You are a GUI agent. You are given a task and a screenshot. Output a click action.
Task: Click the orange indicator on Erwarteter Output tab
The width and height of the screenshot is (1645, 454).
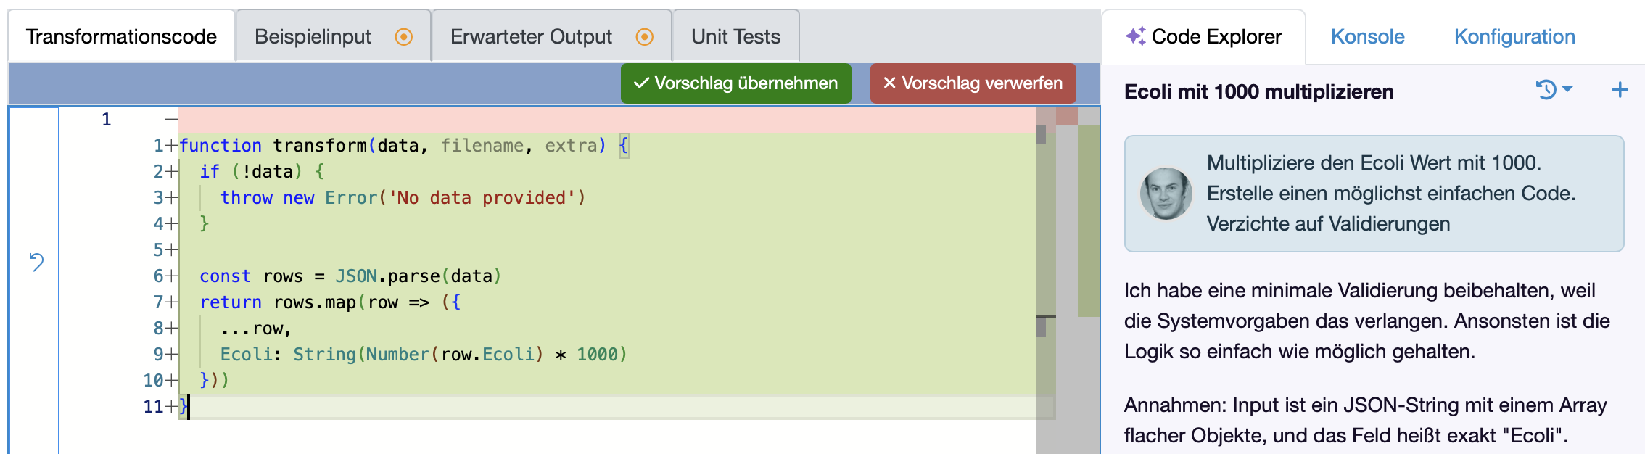click(644, 37)
